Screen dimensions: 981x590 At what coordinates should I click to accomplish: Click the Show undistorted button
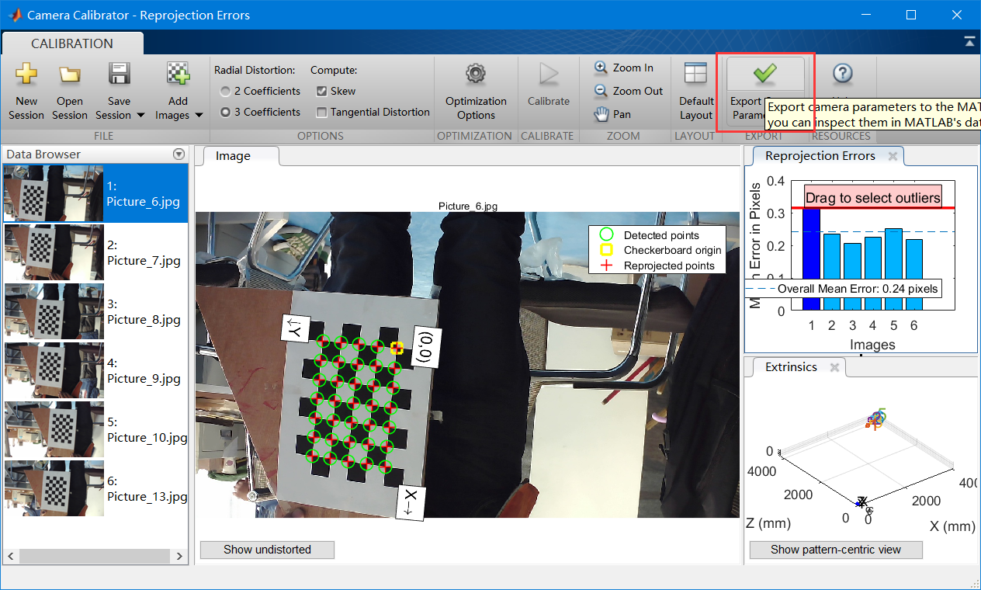266,550
